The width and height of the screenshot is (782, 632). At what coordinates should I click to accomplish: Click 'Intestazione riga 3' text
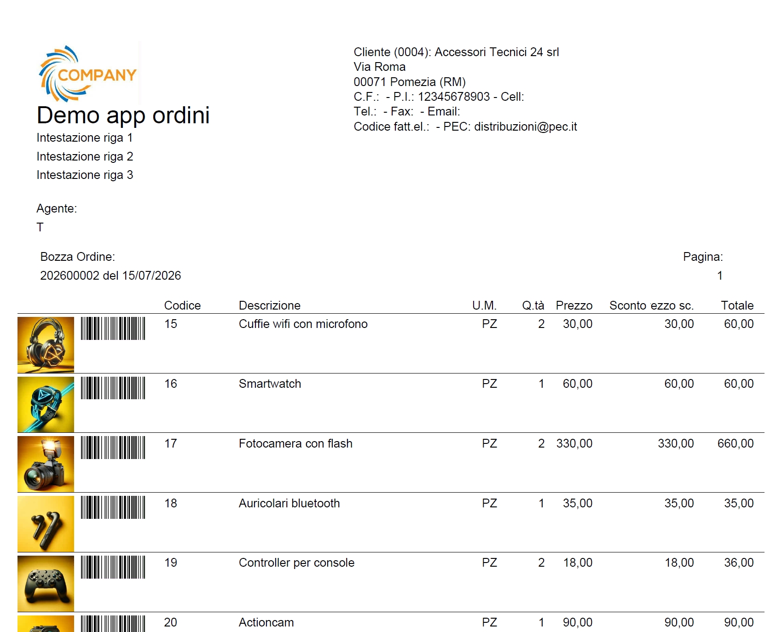[x=85, y=175]
